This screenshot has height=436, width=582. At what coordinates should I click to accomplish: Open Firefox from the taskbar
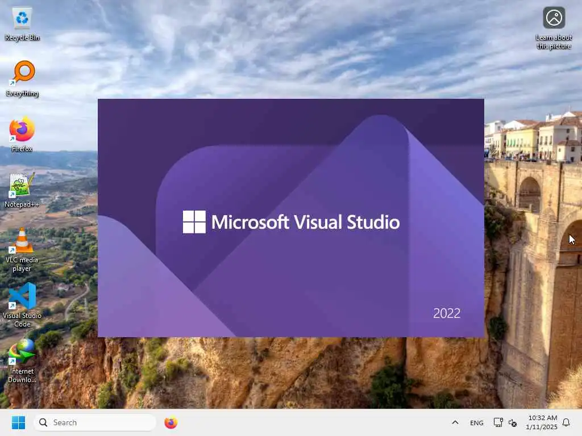click(x=171, y=422)
